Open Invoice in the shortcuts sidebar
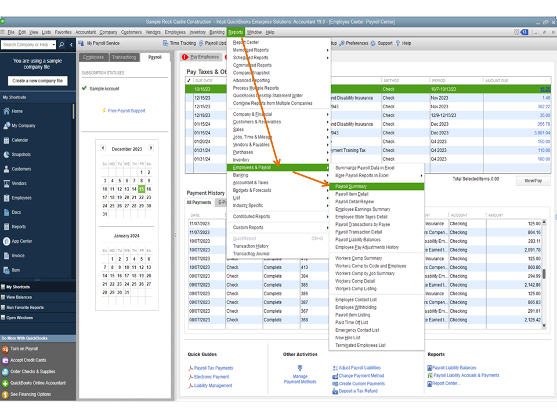The height and width of the screenshot is (417, 557). 18,255
